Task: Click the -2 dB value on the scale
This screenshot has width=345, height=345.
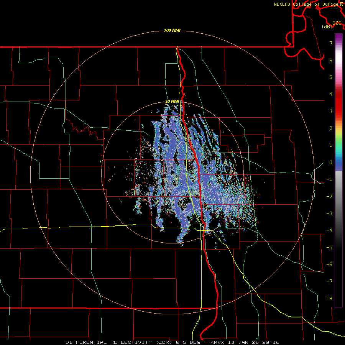Action: [329, 197]
